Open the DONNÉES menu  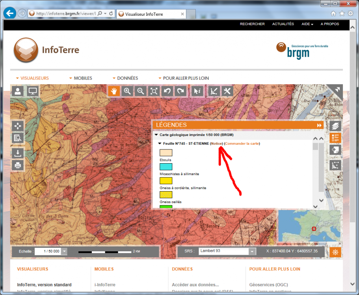click(125, 78)
